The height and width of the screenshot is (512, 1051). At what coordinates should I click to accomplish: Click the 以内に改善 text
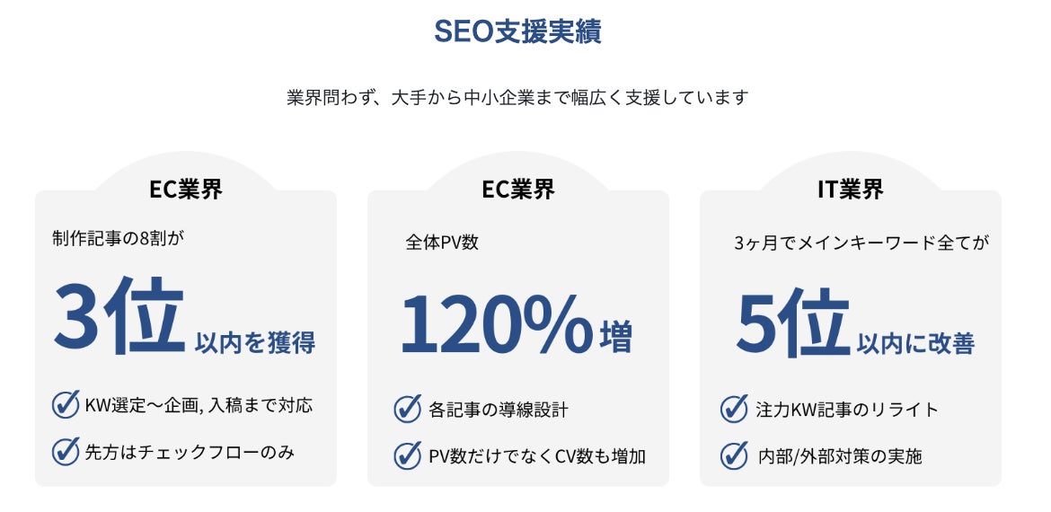click(915, 344)
